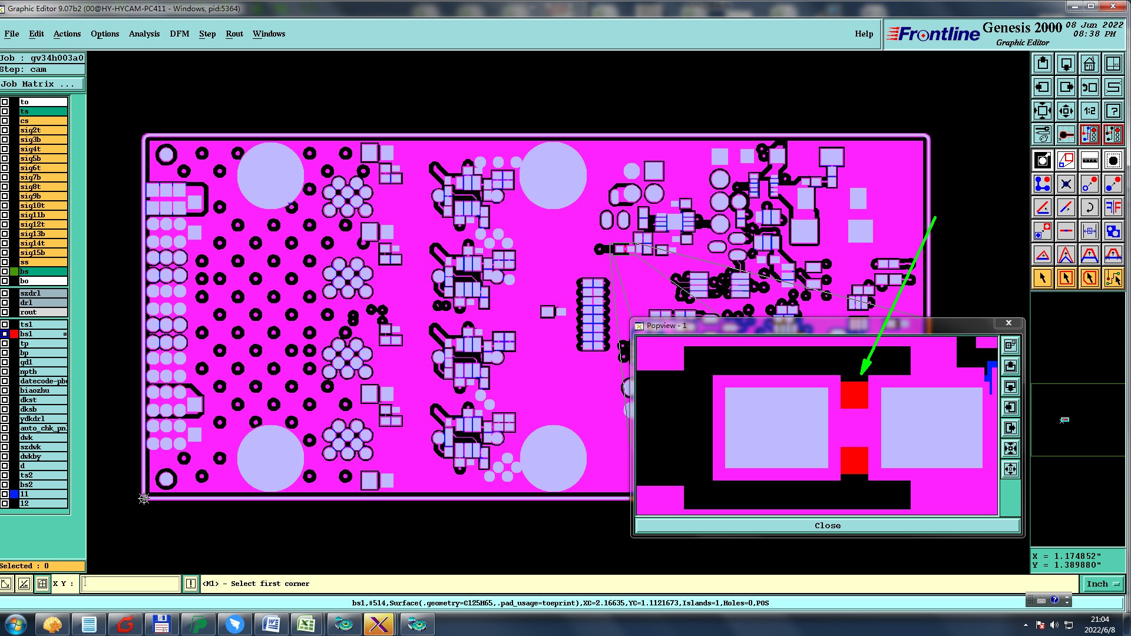The height and width of the screenshot is (636, 1131).
Task: Open the Analysis menu
Action: click(144, 34)
